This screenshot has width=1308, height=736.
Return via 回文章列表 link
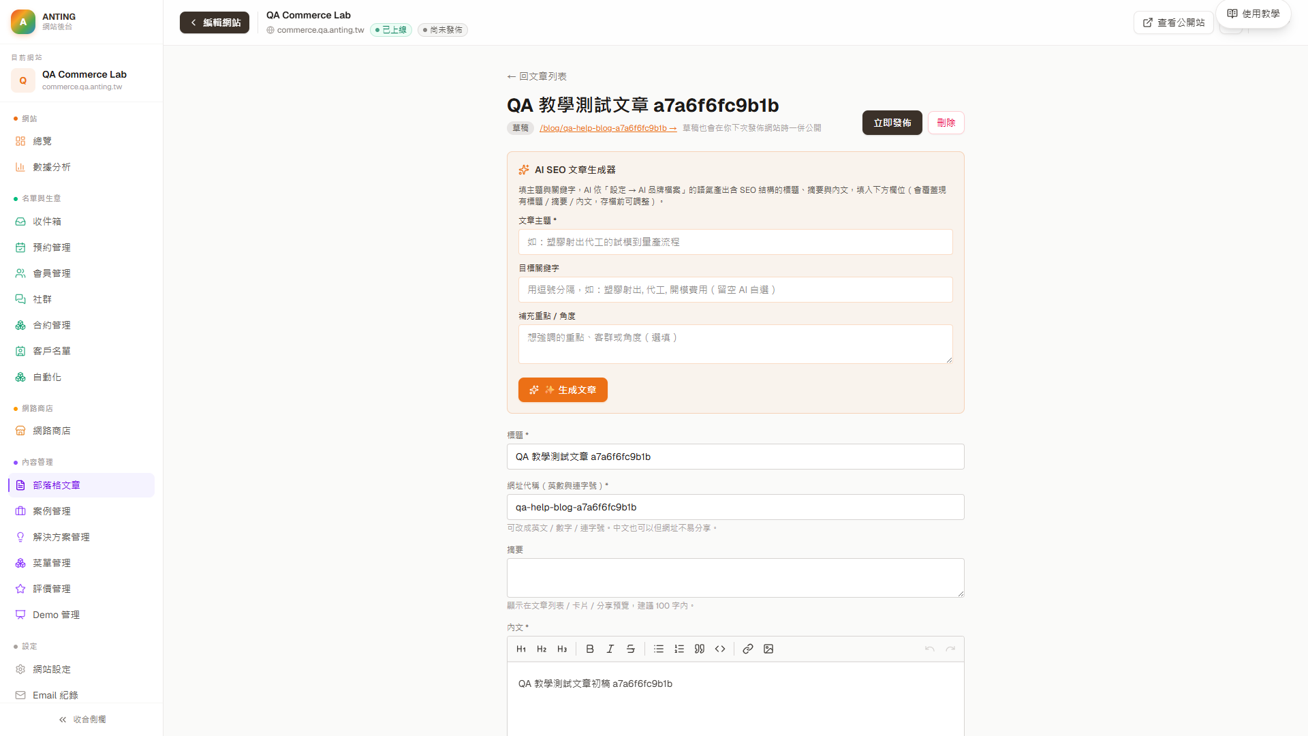[x=537, y=76]
